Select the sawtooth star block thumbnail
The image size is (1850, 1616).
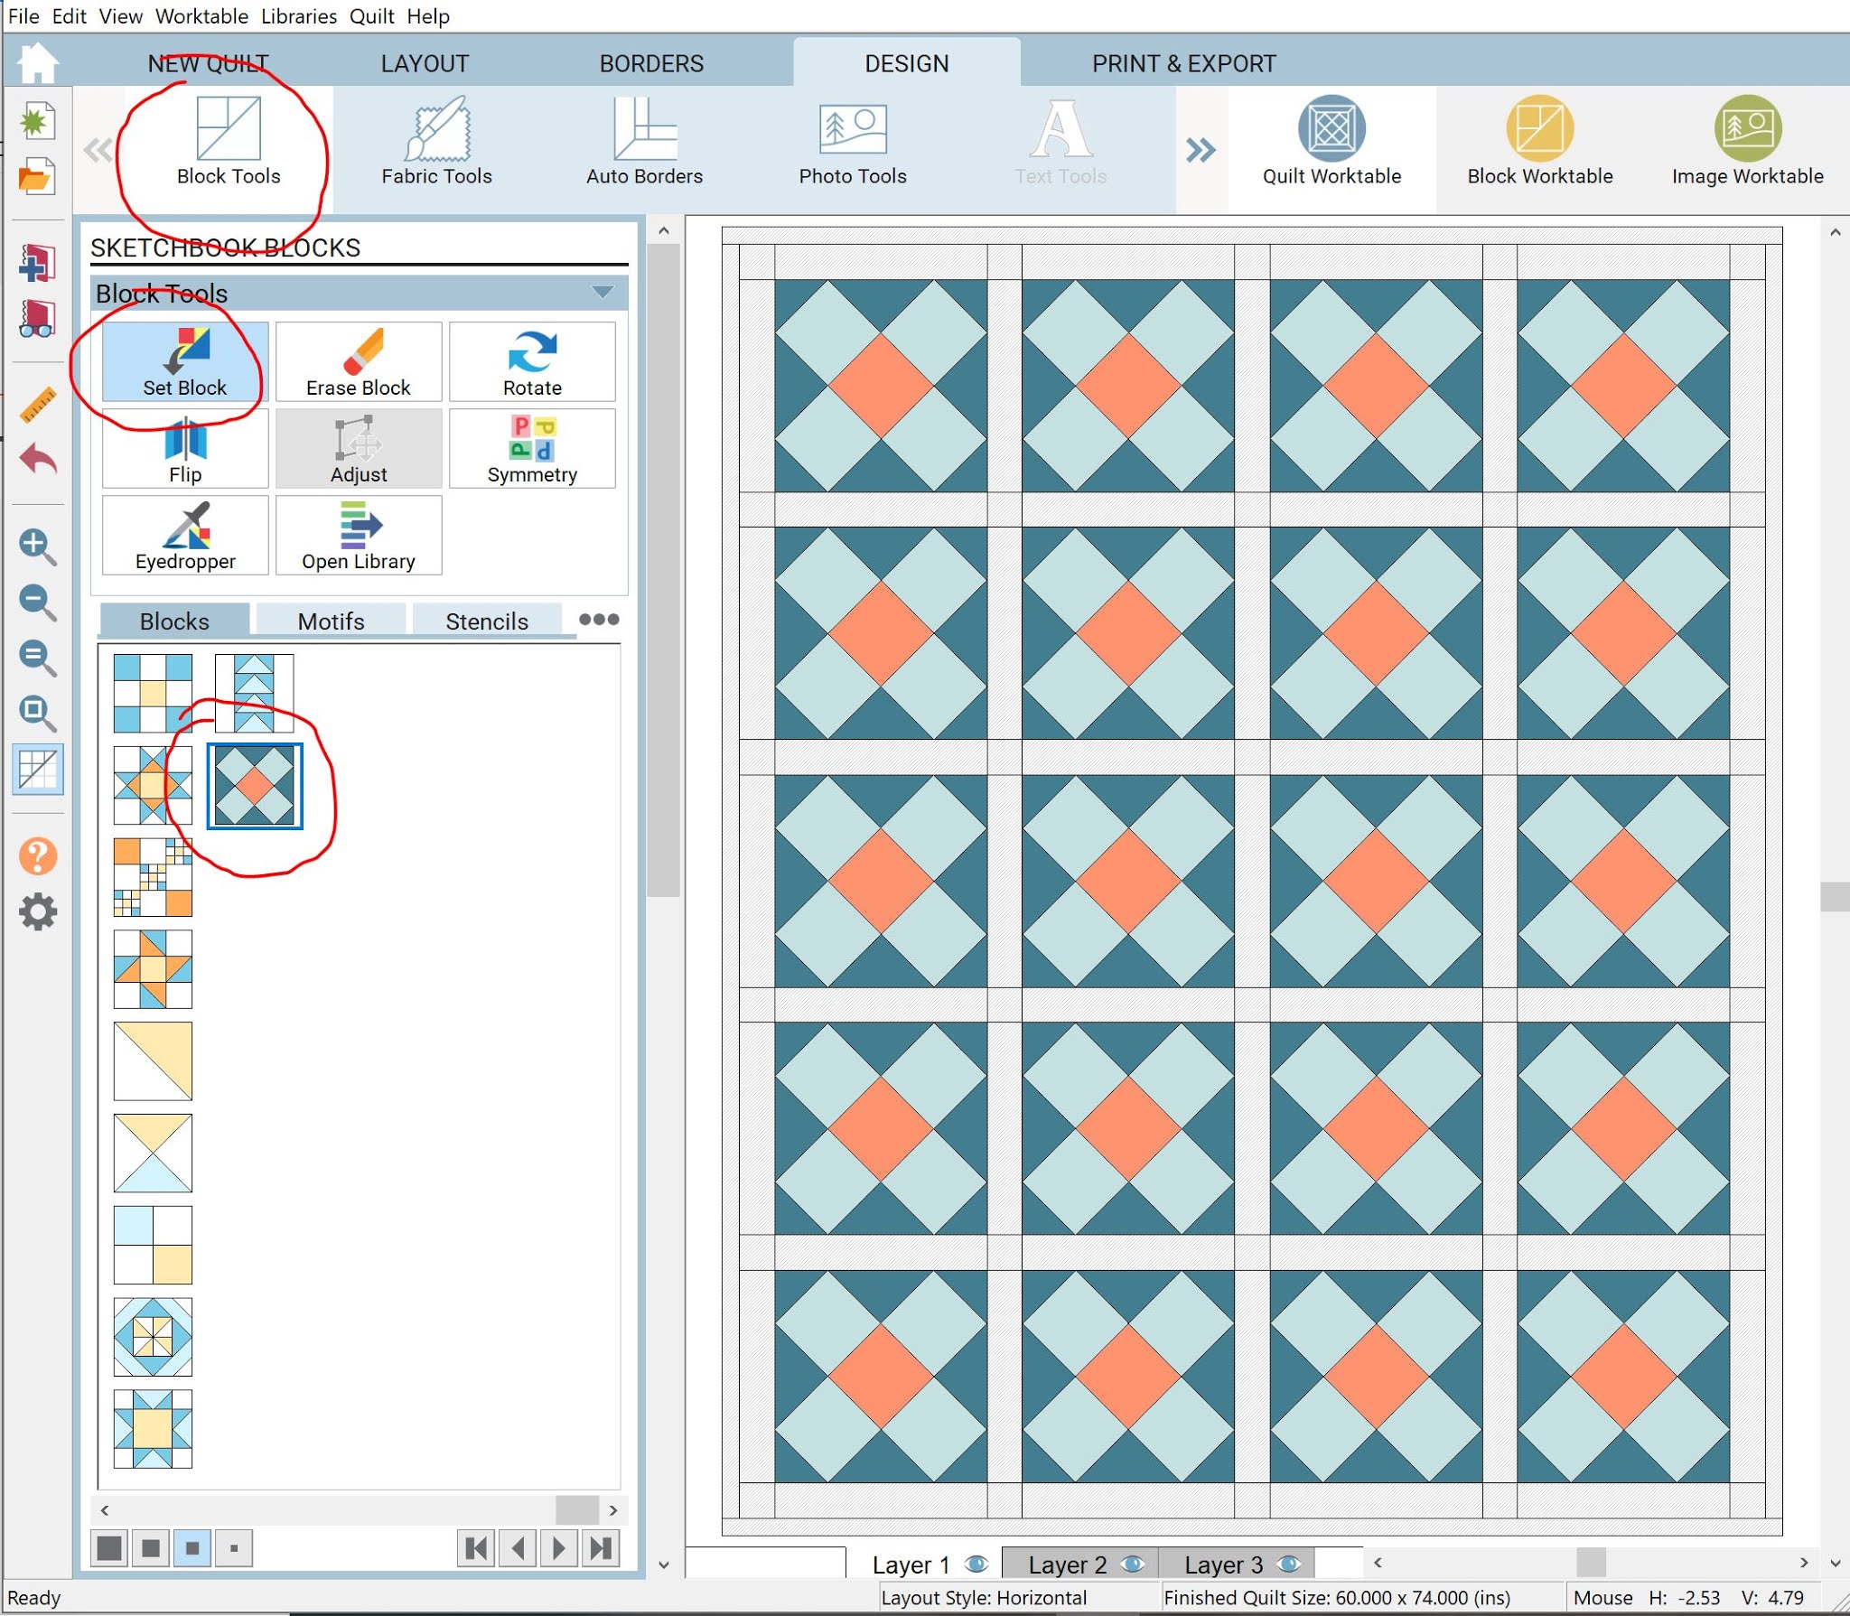[153, 786]
